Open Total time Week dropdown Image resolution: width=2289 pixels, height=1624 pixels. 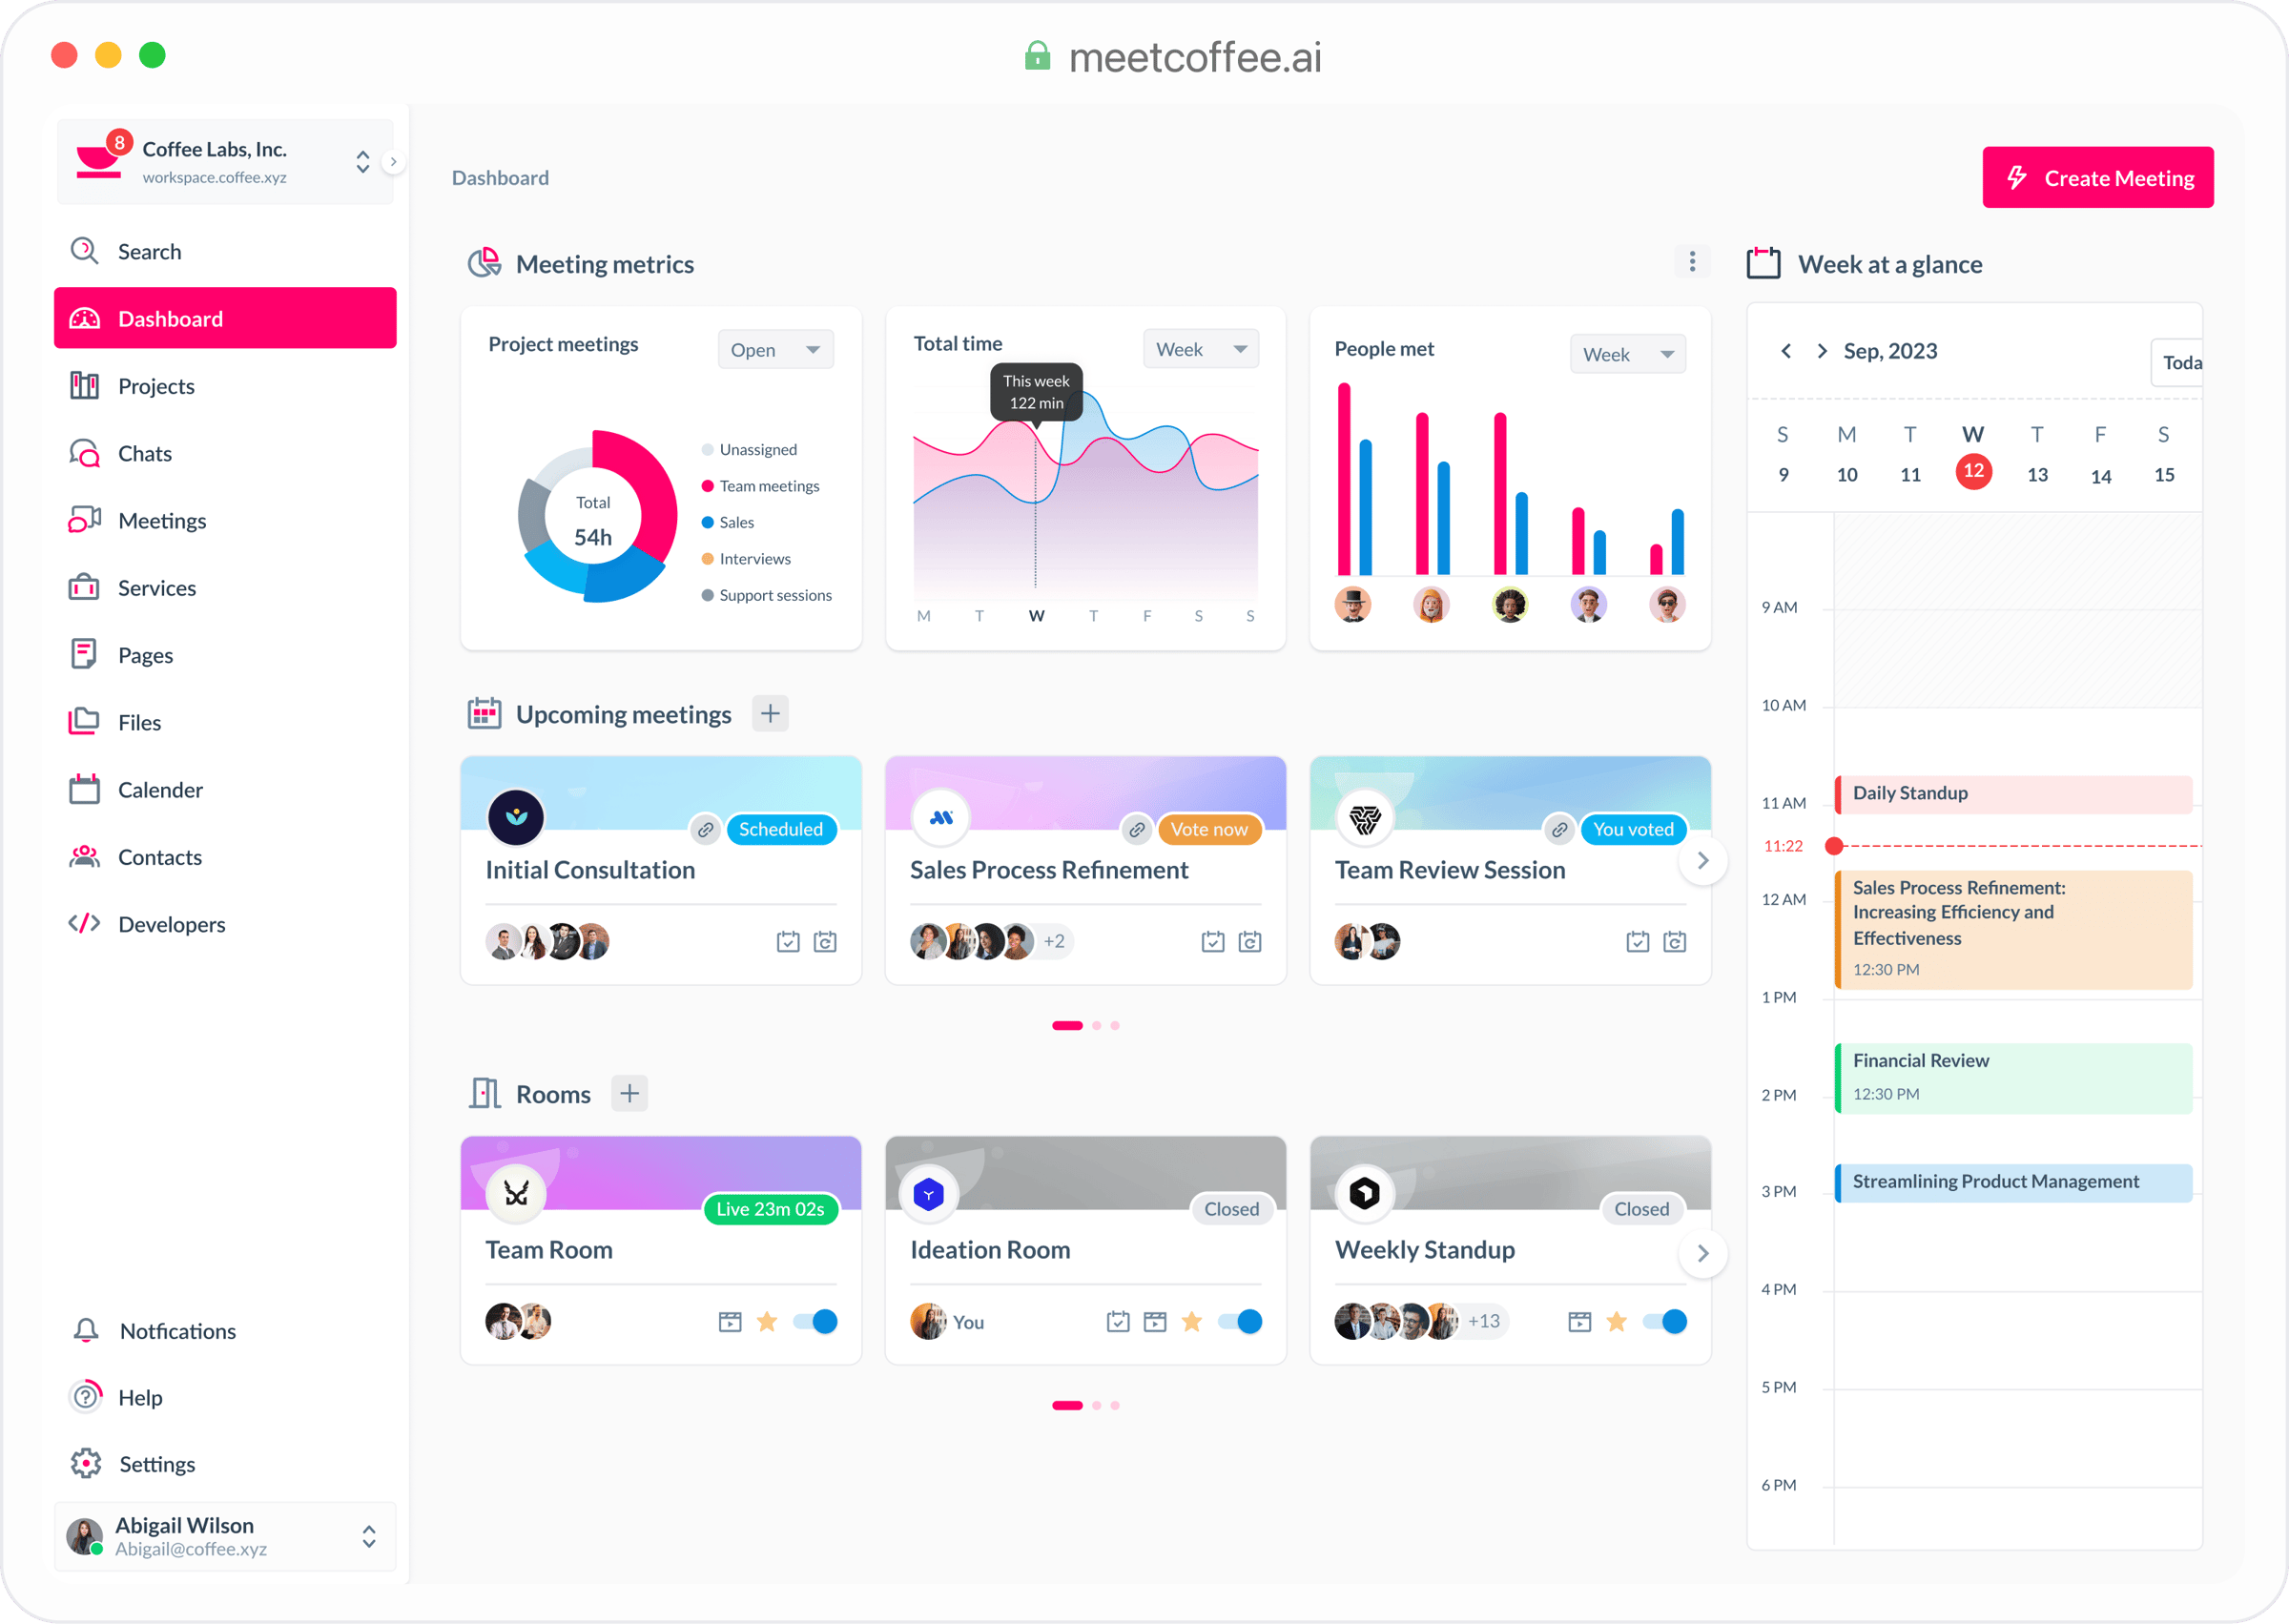coord(1201,349)
